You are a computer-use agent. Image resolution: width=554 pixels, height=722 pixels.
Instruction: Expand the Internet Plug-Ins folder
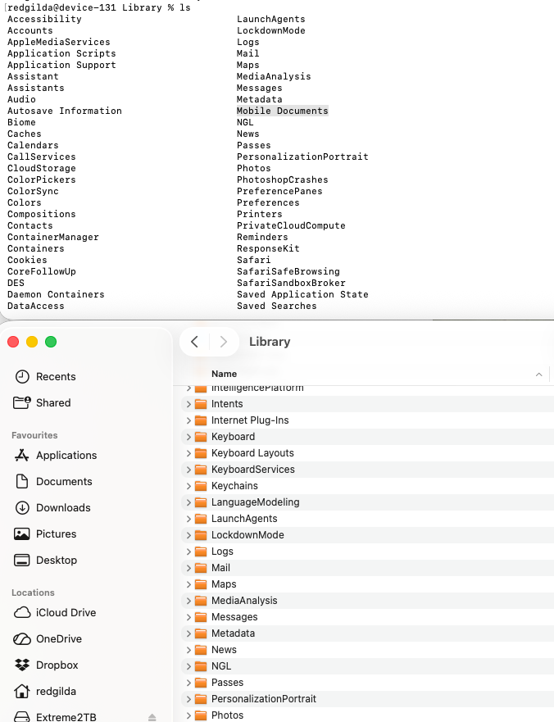pos(188,420)
